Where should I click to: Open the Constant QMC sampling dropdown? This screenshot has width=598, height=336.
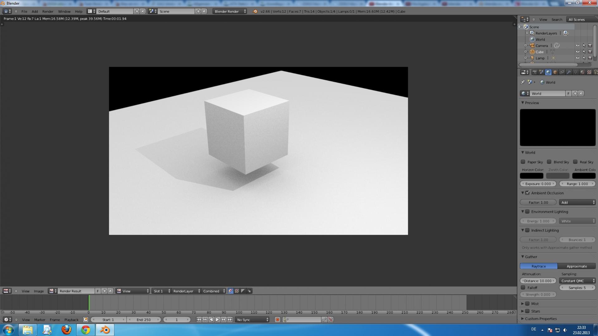577,281
